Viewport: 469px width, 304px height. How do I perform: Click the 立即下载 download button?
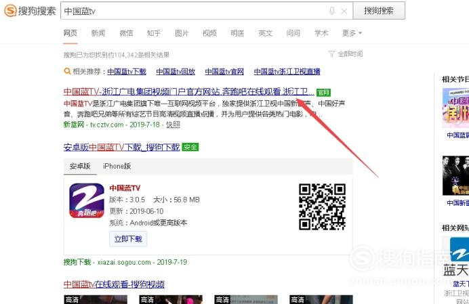click(x=128, y=239)
